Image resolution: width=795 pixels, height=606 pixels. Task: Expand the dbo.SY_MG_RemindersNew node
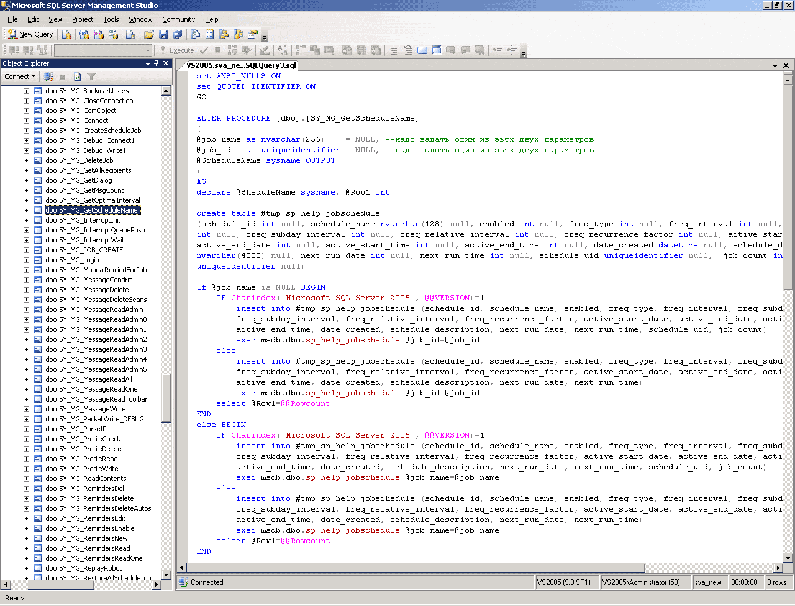tap(26, 538)
